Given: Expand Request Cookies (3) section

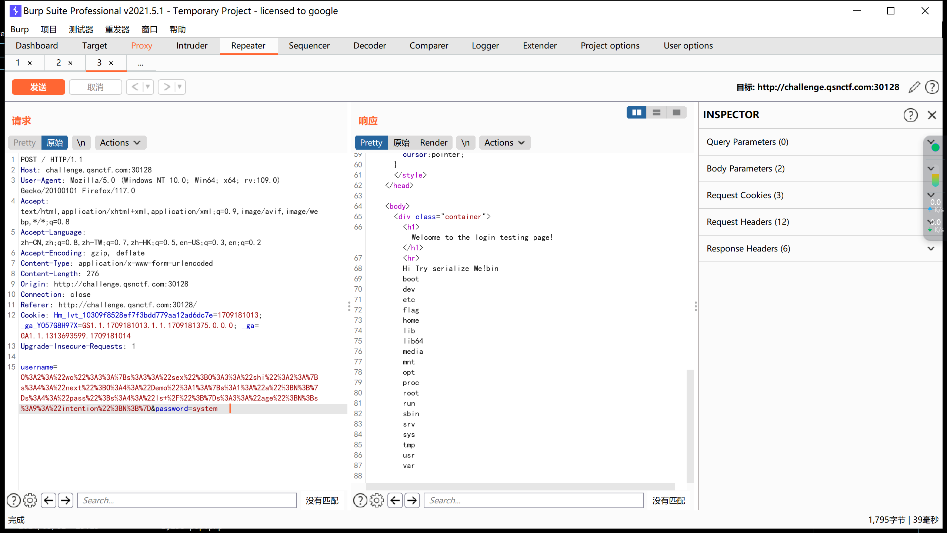Looking at the screenshot, I should 820,195.
